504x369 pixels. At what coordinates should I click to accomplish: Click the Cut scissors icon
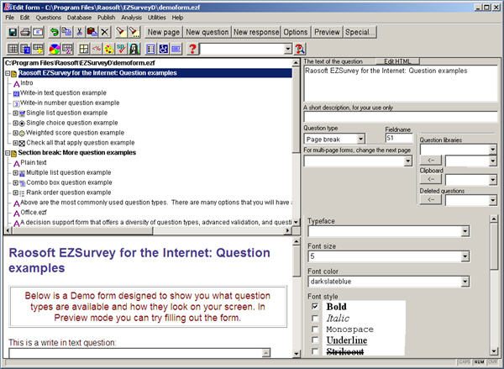click(x=80, y=32)
